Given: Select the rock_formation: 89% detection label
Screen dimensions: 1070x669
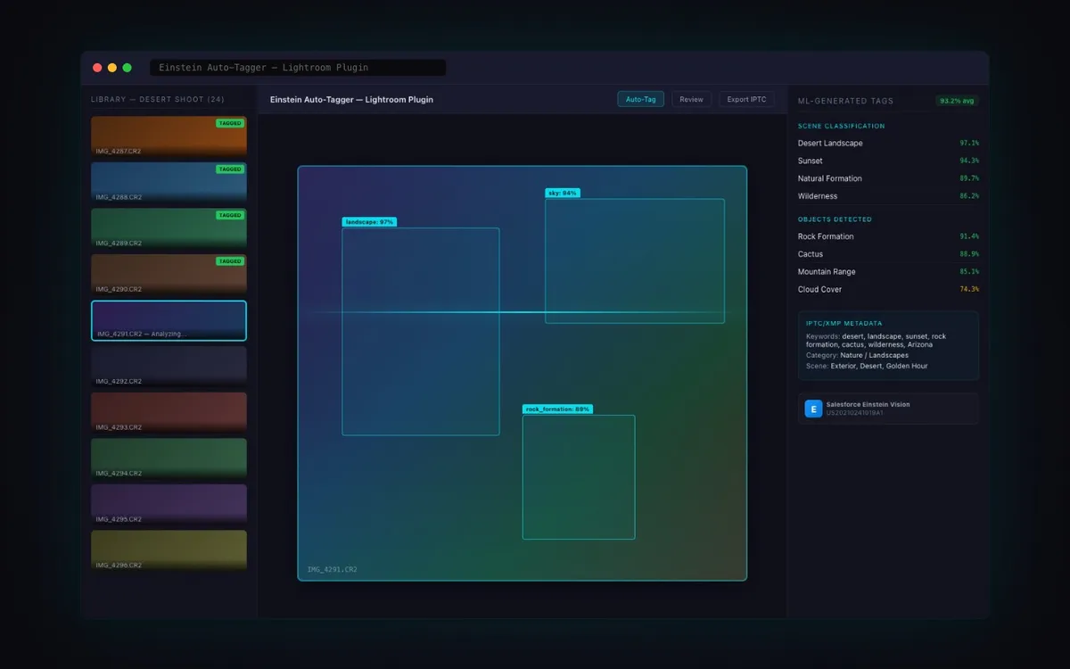Looking at the screenshot, I should click(x=557, y=409).
